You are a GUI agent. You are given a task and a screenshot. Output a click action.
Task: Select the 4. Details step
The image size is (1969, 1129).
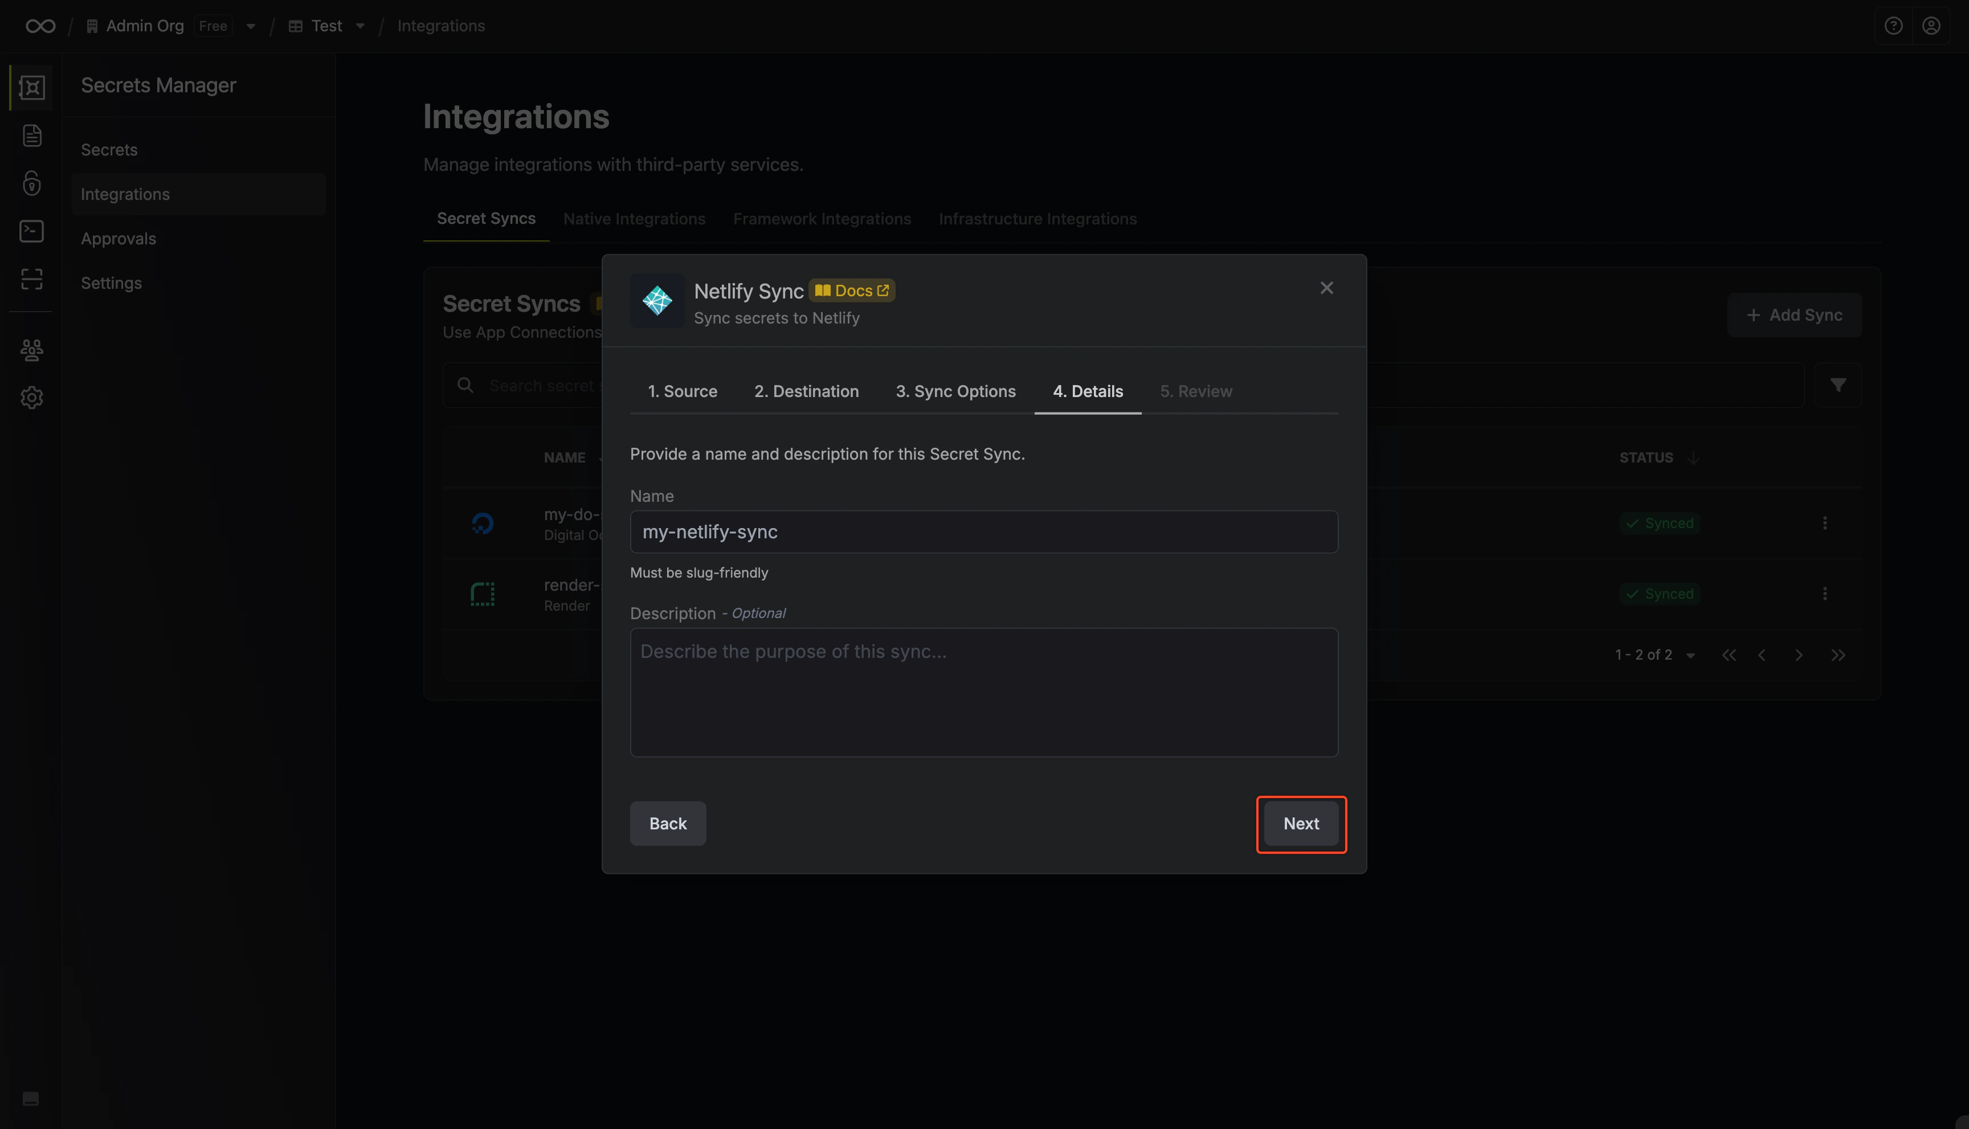pos(1088,391)
